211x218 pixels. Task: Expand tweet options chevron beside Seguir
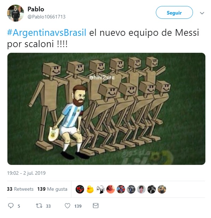point(202,13)
